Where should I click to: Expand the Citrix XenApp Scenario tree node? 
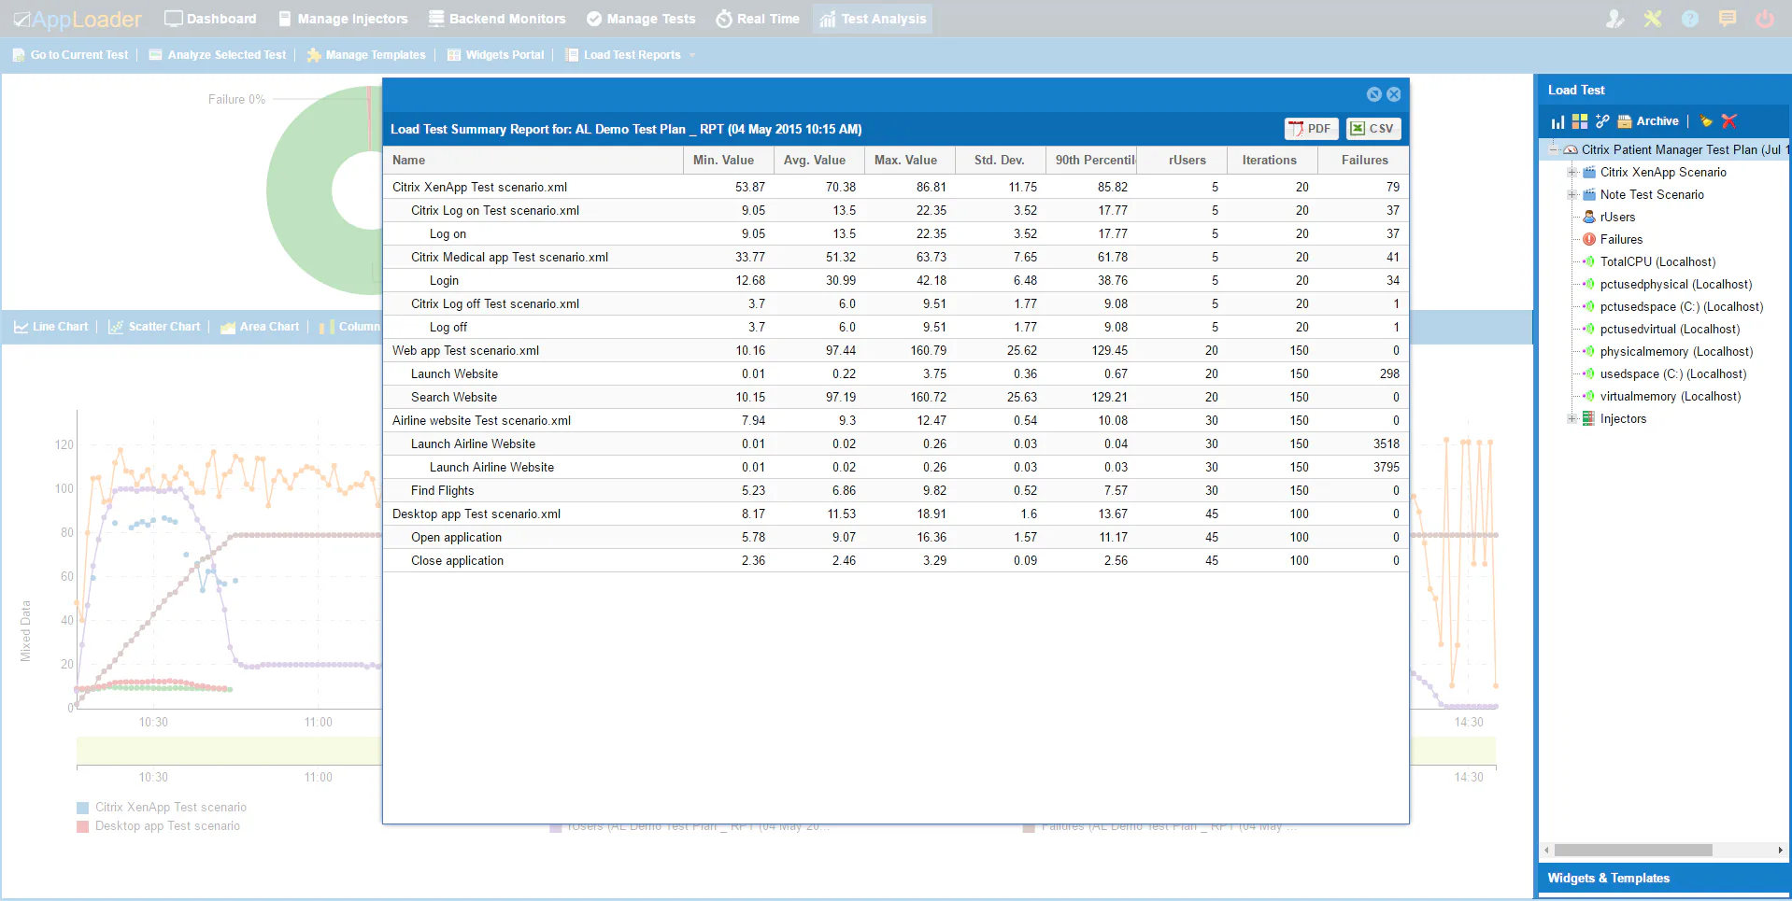coord(1572,172)
